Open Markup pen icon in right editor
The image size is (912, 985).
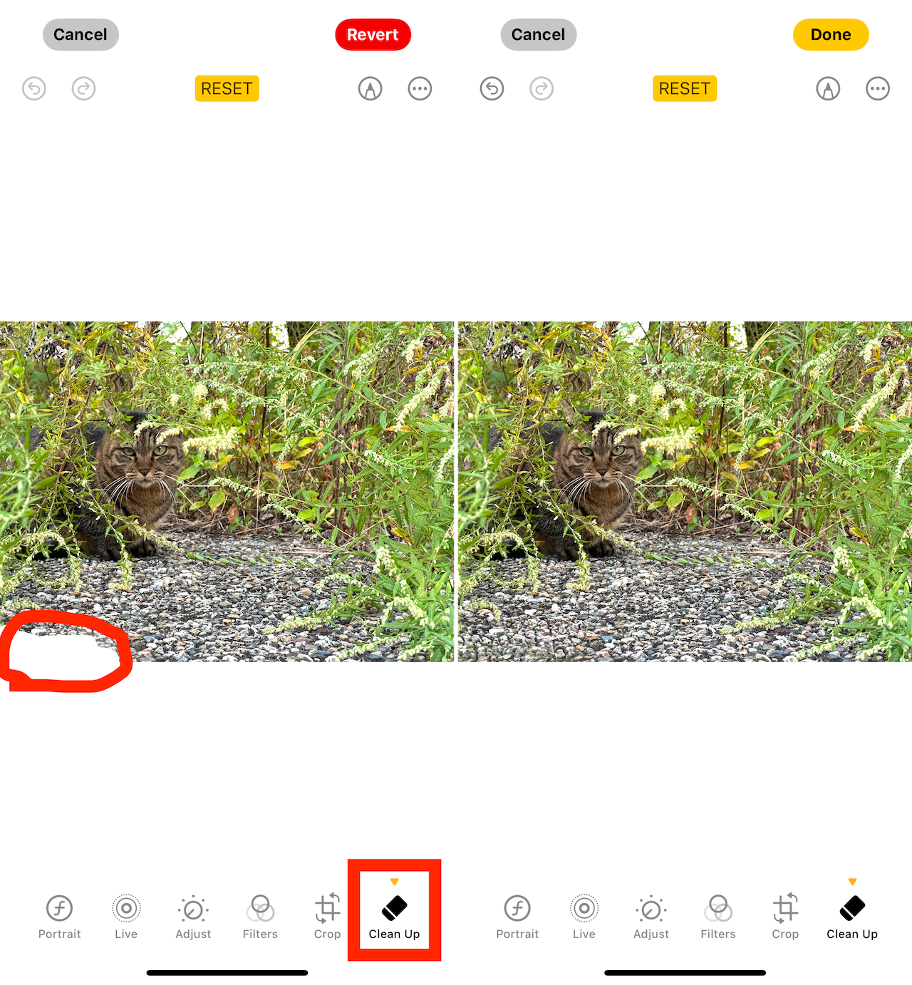828,88
